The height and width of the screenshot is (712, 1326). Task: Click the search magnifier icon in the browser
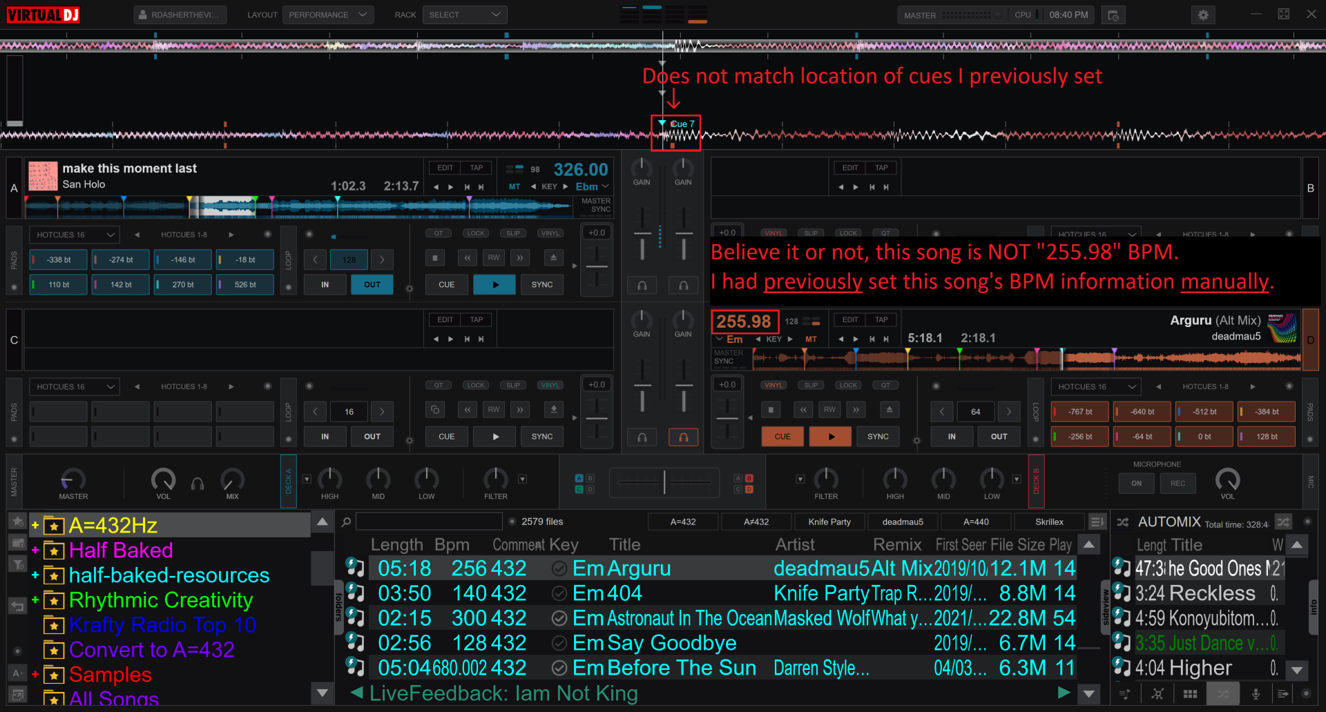(x=347, y=522)
